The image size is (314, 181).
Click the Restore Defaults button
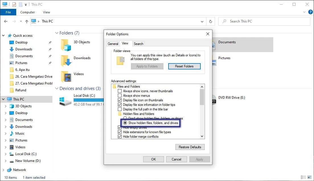click(x=190, y=147)
